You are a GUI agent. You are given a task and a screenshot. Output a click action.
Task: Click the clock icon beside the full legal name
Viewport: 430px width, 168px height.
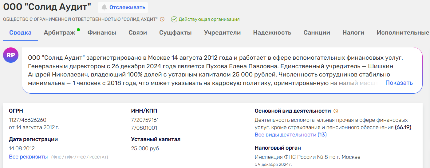click(162, 19)
